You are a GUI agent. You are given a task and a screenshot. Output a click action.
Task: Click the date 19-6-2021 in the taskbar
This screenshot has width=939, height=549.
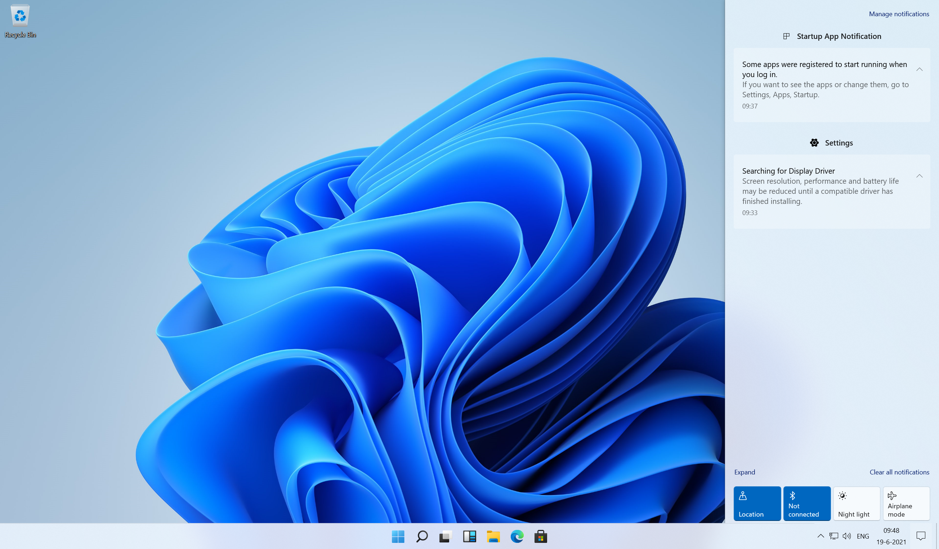pos(891,542)
